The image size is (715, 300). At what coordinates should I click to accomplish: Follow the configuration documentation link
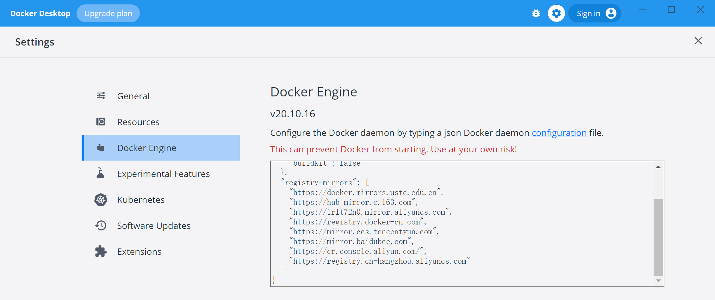(559, 133)
